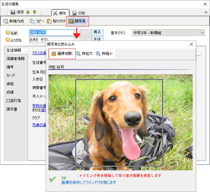Open the 操作 tab
This screenshot has height=192, width=210.
60,13
